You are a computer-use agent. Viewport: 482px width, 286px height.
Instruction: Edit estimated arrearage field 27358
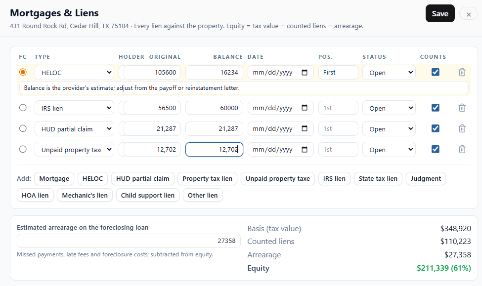coord(129,241)
